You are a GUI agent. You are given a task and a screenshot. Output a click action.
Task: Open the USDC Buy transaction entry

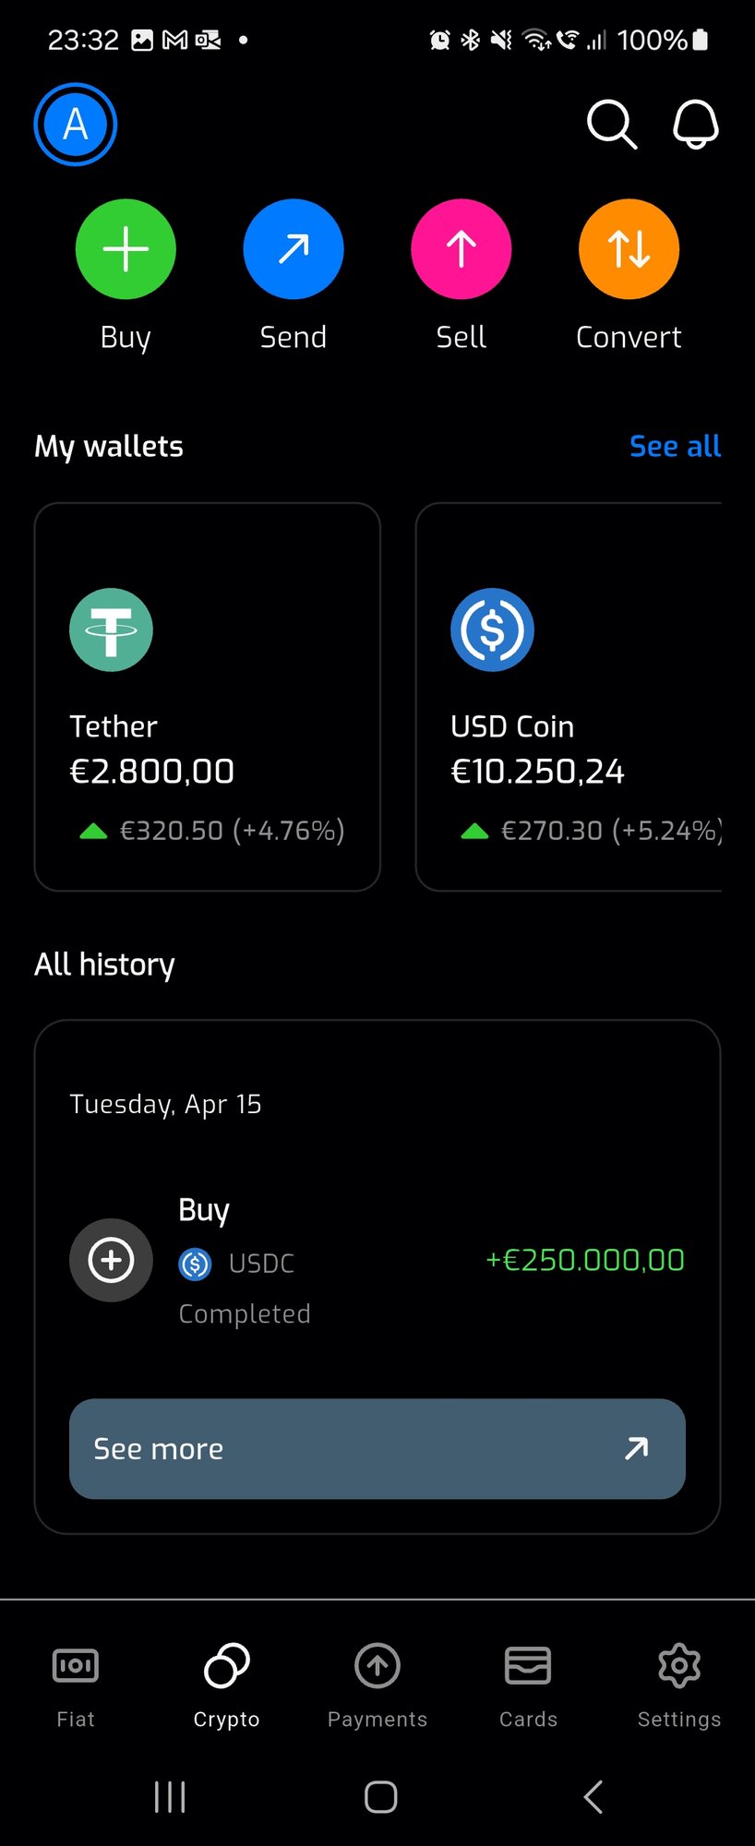point(377,1260)
